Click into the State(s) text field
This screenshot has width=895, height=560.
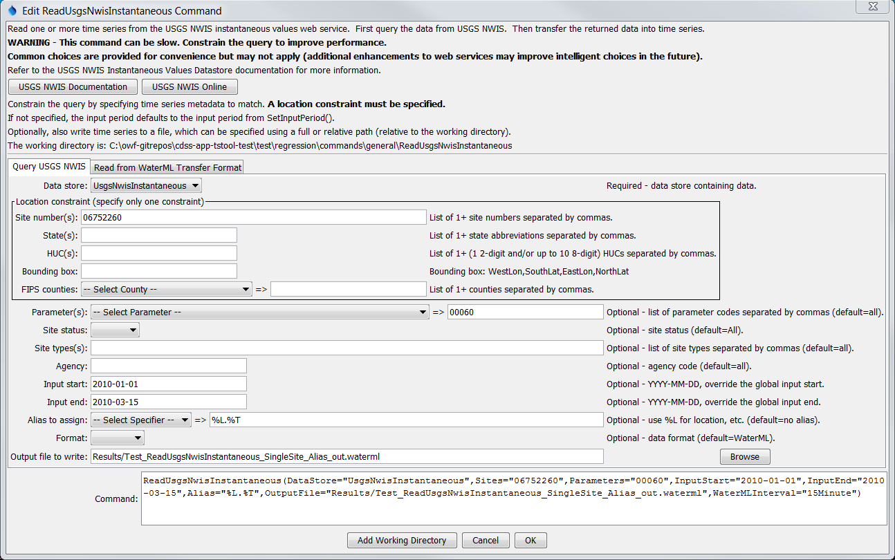pyautogui.click(x=158, y=235)
